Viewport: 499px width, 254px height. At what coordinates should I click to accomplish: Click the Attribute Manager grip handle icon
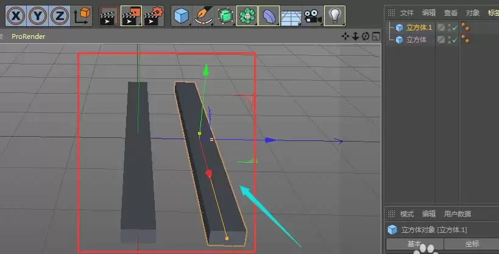coord(391,213)
